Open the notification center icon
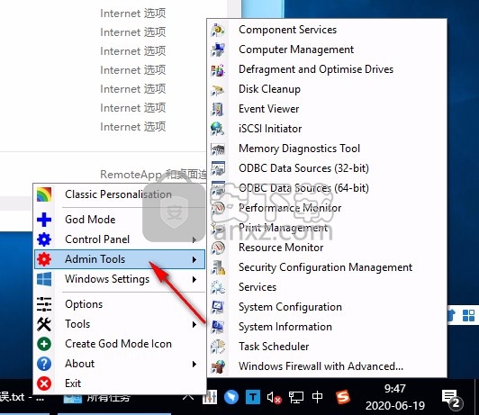 coord(452,399)
